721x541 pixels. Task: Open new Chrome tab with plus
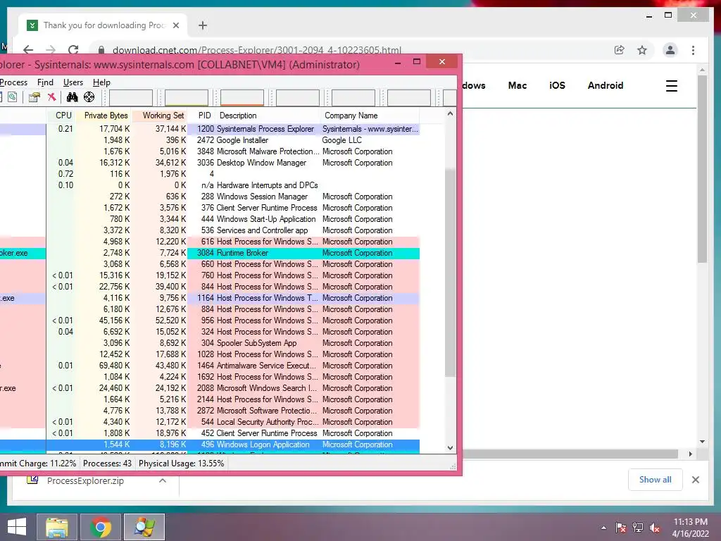point(202,25)
